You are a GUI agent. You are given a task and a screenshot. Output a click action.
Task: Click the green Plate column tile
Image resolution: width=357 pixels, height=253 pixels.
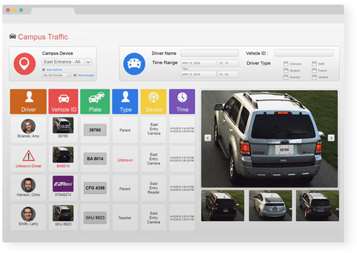(95, 101)
